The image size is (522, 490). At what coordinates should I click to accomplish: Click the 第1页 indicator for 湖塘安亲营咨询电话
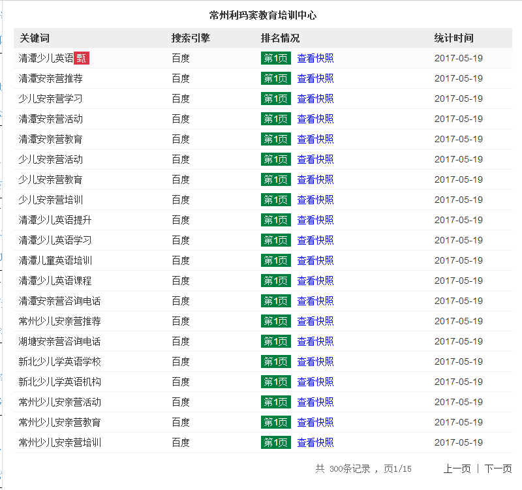(275, 341)
